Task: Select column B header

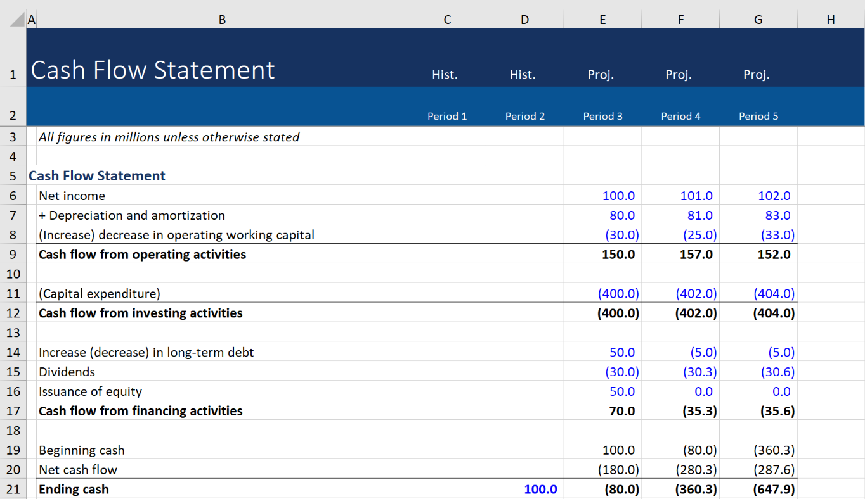Action: pyautogui.click(x=222, y=20)
